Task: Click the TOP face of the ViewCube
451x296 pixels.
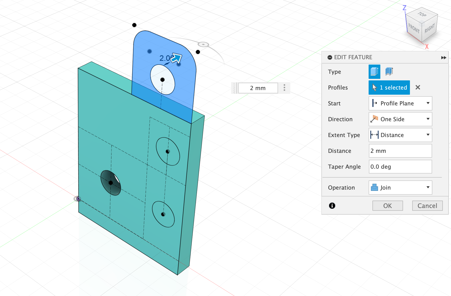Action: (x=422, y=14)
